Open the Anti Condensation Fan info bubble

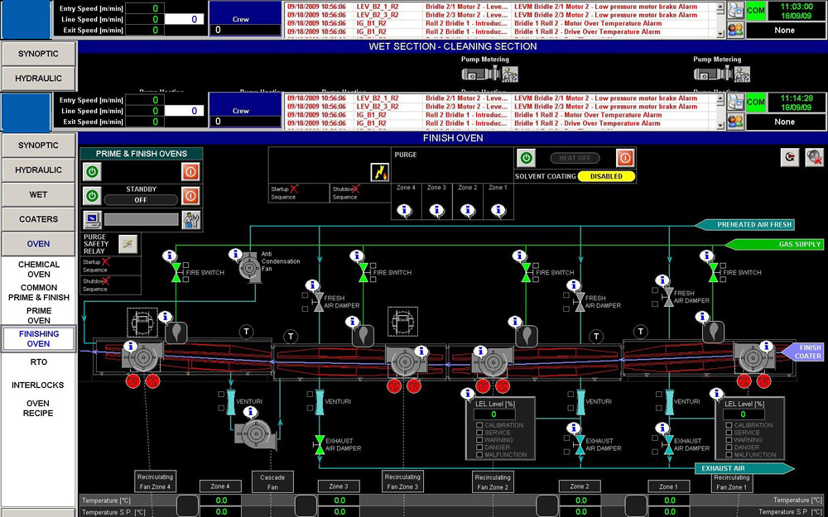coord(235,255)
